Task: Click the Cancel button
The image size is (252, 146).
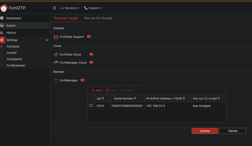Action: pyautogui.click(x=233, y=131)
